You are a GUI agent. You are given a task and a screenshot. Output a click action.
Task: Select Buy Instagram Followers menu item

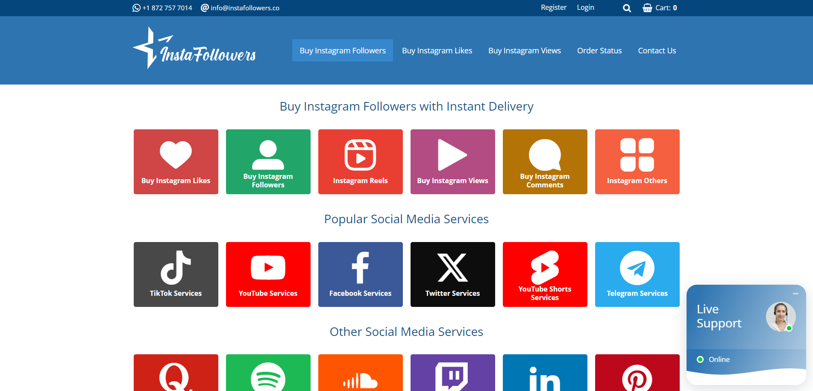click(343, 50)
